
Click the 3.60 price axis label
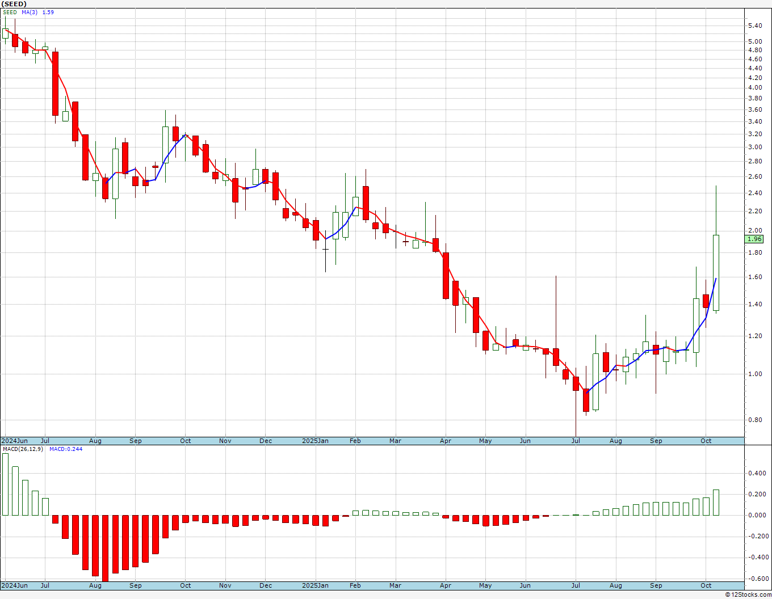click(x=755, y=109)
